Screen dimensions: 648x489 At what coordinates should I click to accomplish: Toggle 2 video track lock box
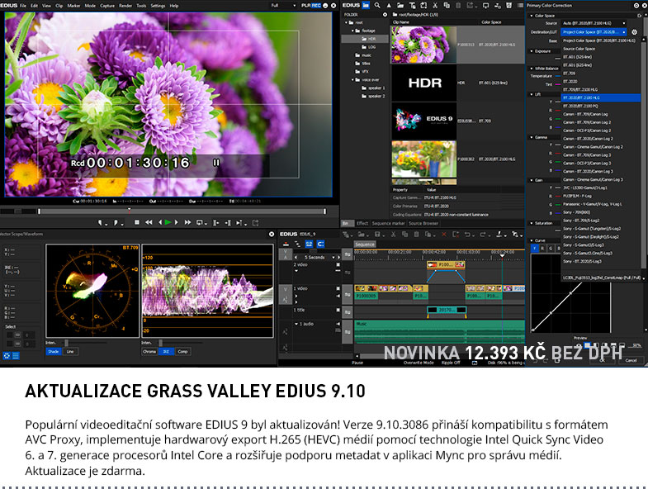(x=338, y=264)
